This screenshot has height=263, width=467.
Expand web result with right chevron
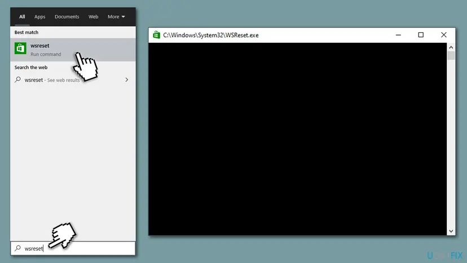click(127, 80)
